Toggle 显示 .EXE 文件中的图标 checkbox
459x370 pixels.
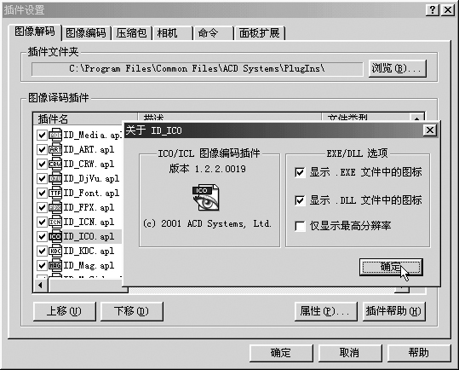pyautogui.click(x=300, y=172)
